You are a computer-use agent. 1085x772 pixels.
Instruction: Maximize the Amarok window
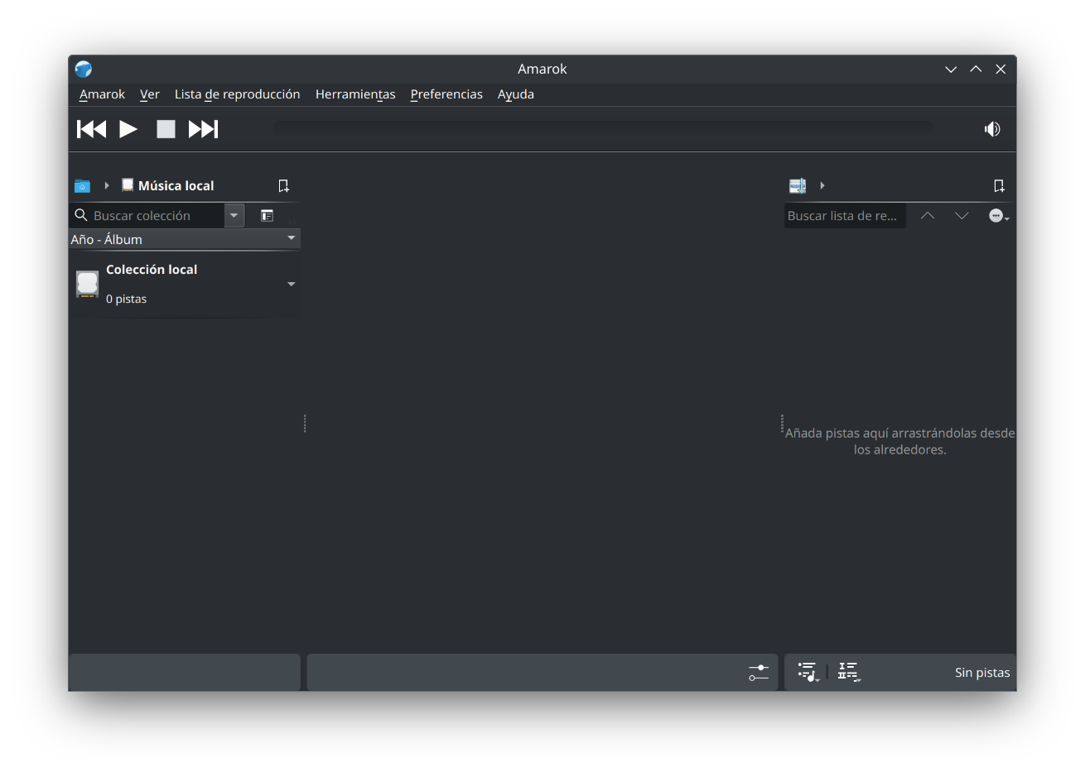tap(976, 70)
